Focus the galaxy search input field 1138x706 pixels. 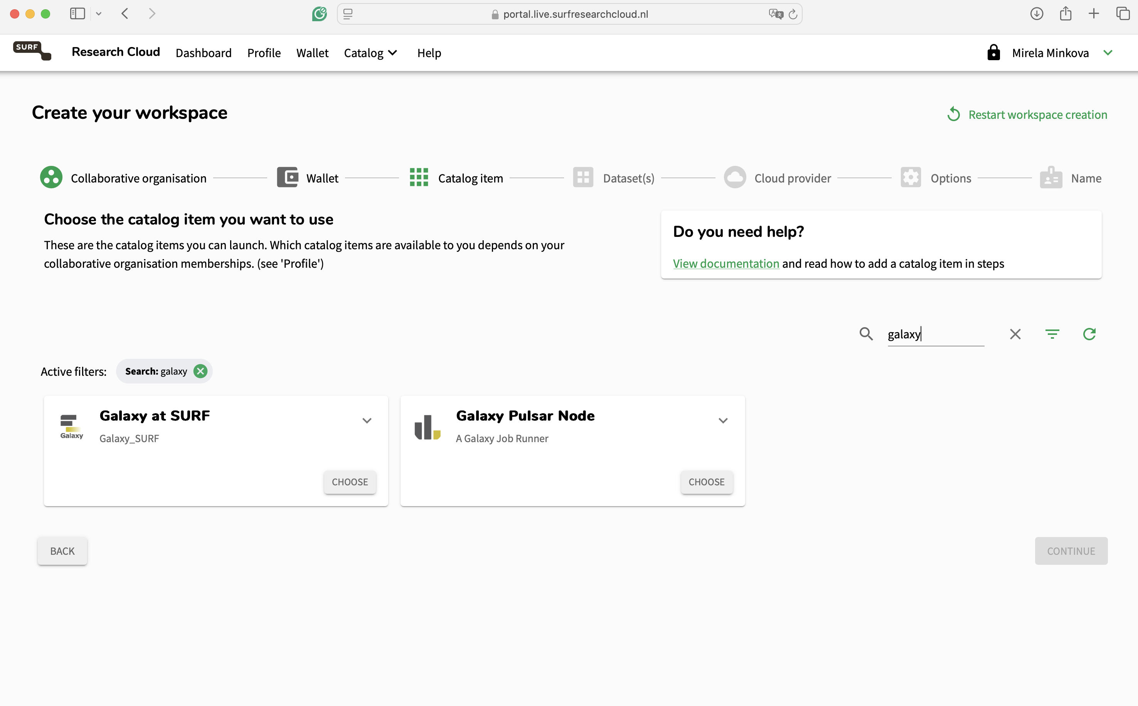click(x=936, y=334)
